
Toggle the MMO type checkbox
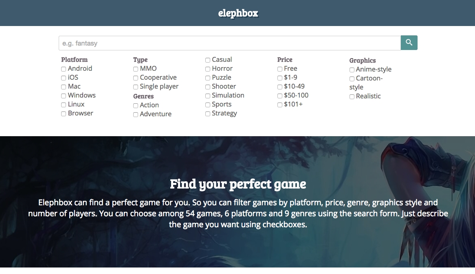136,69
